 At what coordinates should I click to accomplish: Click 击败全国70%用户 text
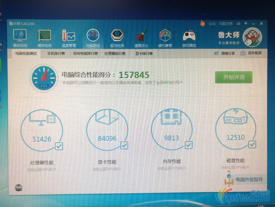tap(235, 167)
